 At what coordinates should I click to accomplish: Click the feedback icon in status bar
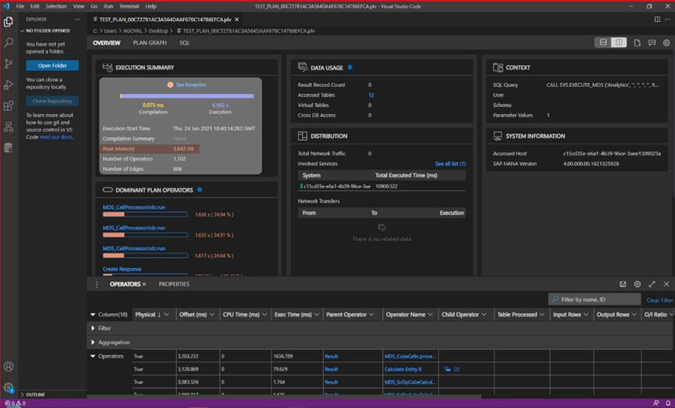[656, 403]
